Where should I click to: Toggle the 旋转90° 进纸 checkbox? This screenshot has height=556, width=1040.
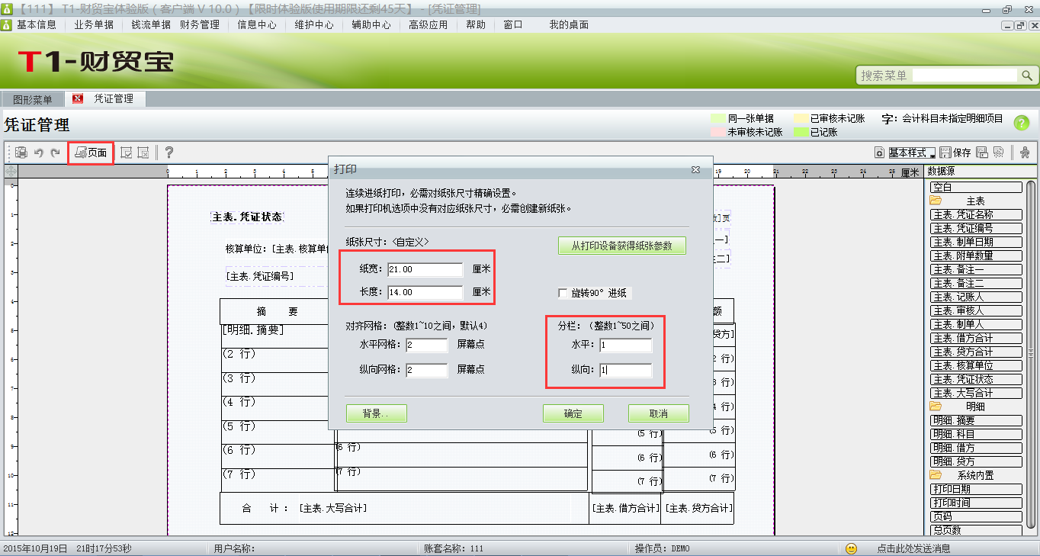[563, 294]
